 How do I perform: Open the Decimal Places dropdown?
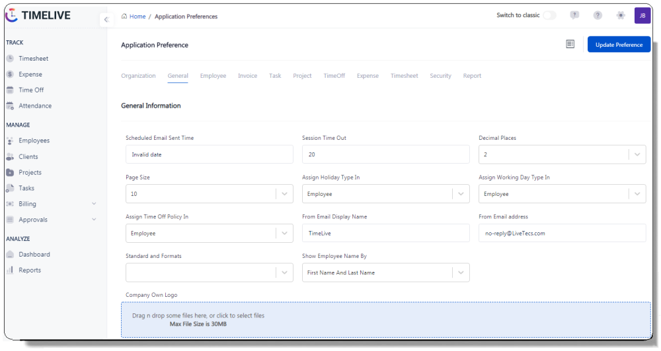click(x=562, y=154)
